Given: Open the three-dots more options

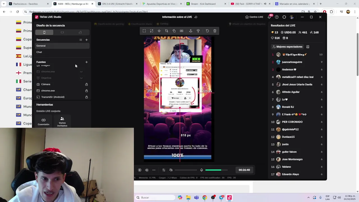Looking at the screenshot, I should point(154,170).
